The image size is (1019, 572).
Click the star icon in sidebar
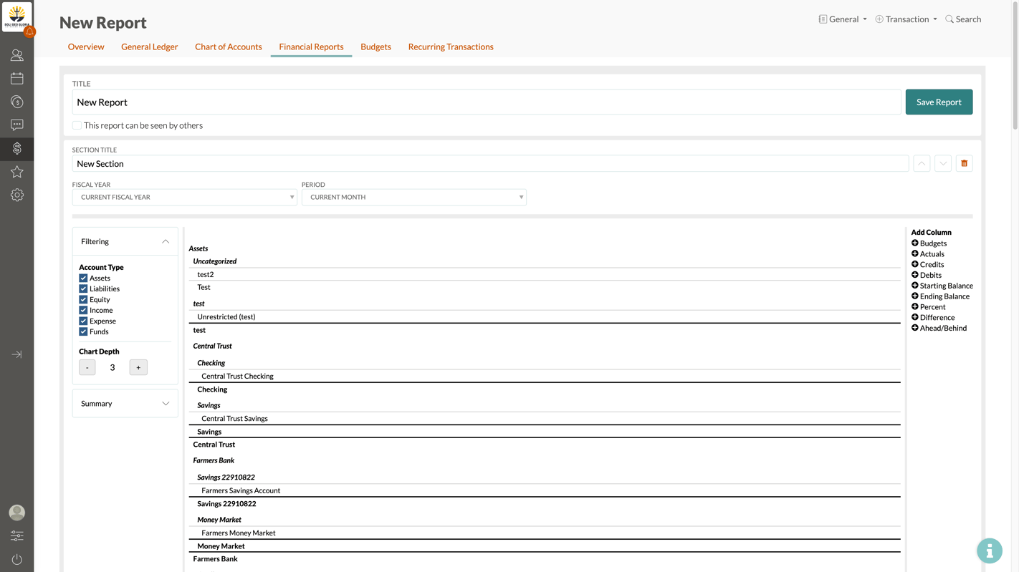16,172
